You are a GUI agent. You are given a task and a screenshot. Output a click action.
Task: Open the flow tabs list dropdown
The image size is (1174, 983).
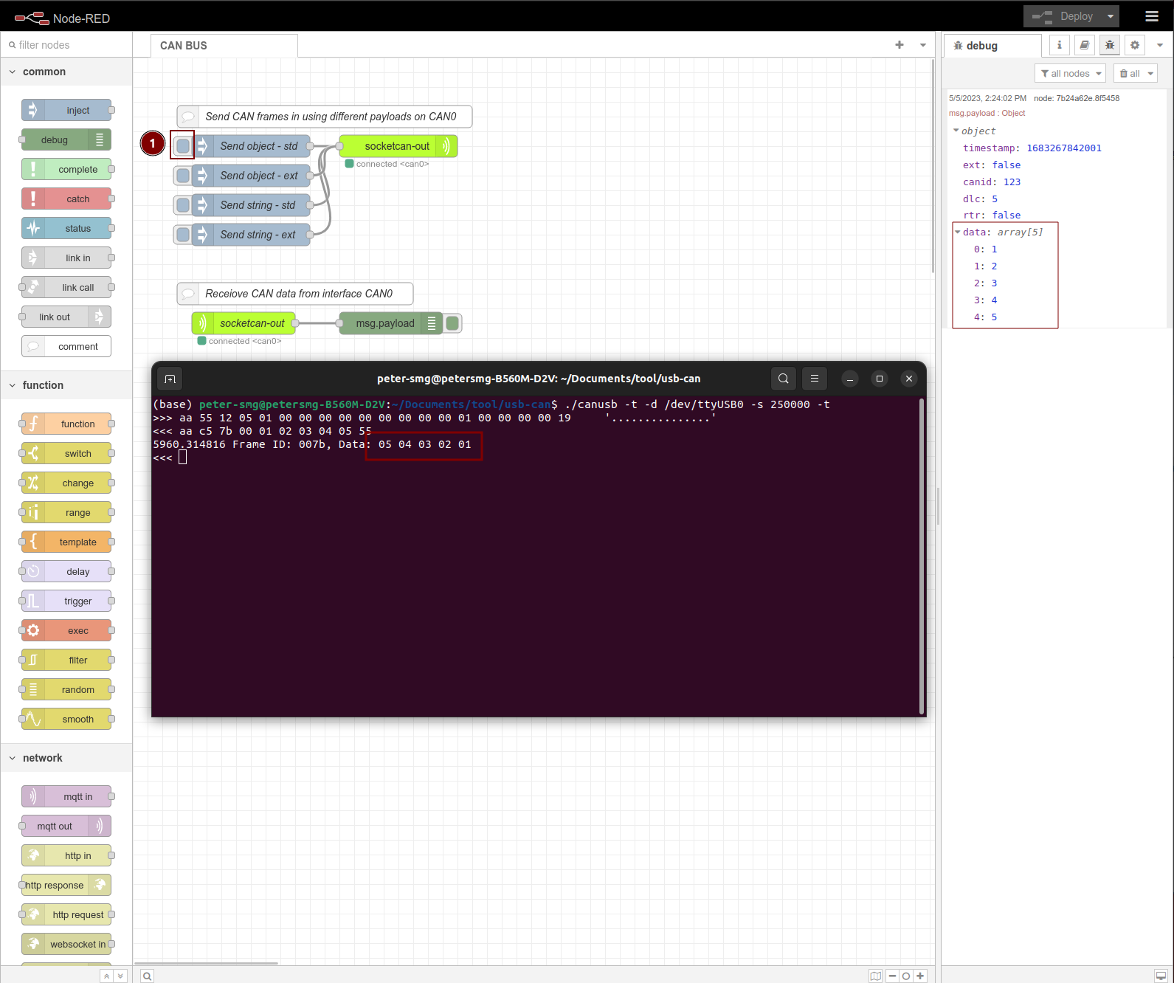click(x=923, y=45)
